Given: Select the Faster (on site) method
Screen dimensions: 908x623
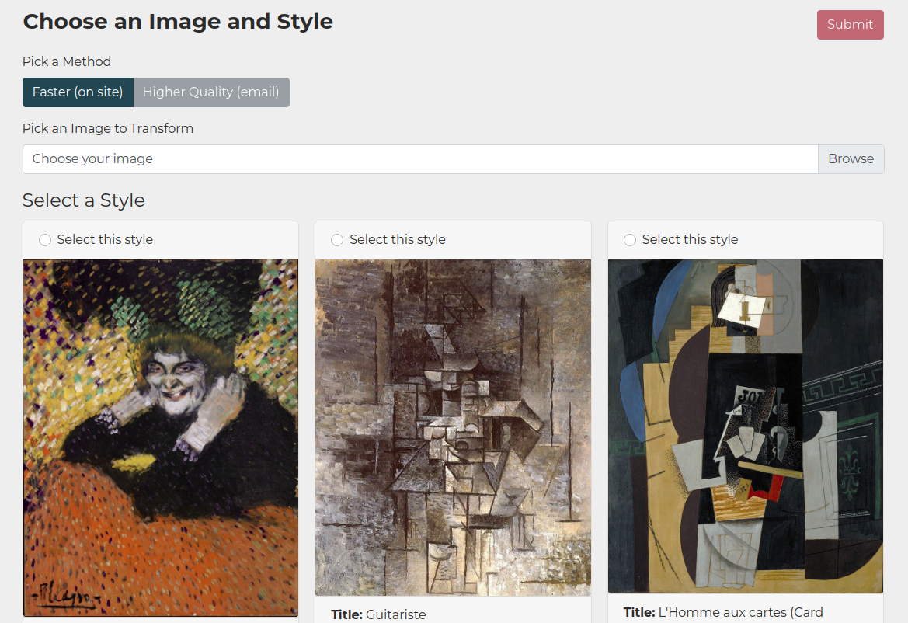Looking at the screenshot, I should (78, 92).
